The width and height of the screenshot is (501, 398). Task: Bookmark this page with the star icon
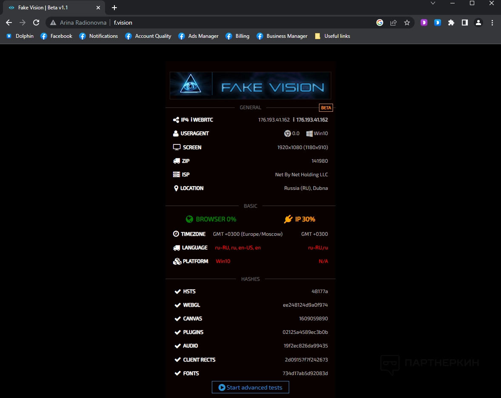[x=407, y=23]
